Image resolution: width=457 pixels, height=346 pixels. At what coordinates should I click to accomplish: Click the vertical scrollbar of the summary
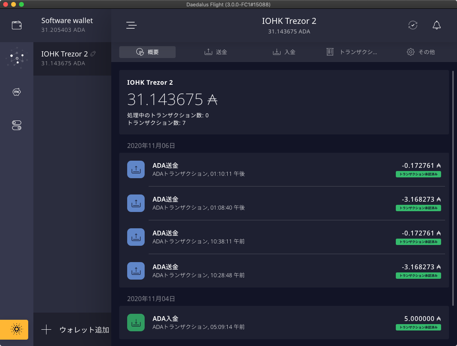[x=453, y=188]
